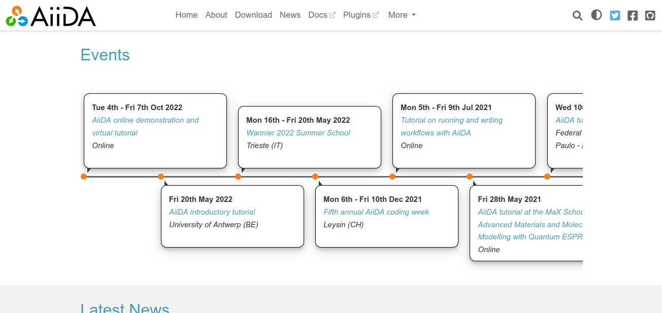
Task: Open the site search icon
Action: pyautogui.click(x=577, y=15)
